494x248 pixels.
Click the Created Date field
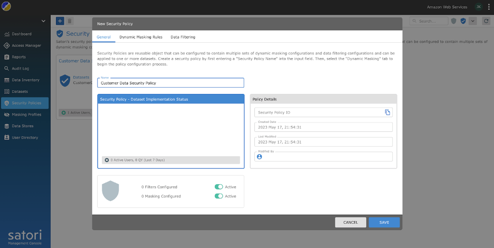click(x=323, y=127)
